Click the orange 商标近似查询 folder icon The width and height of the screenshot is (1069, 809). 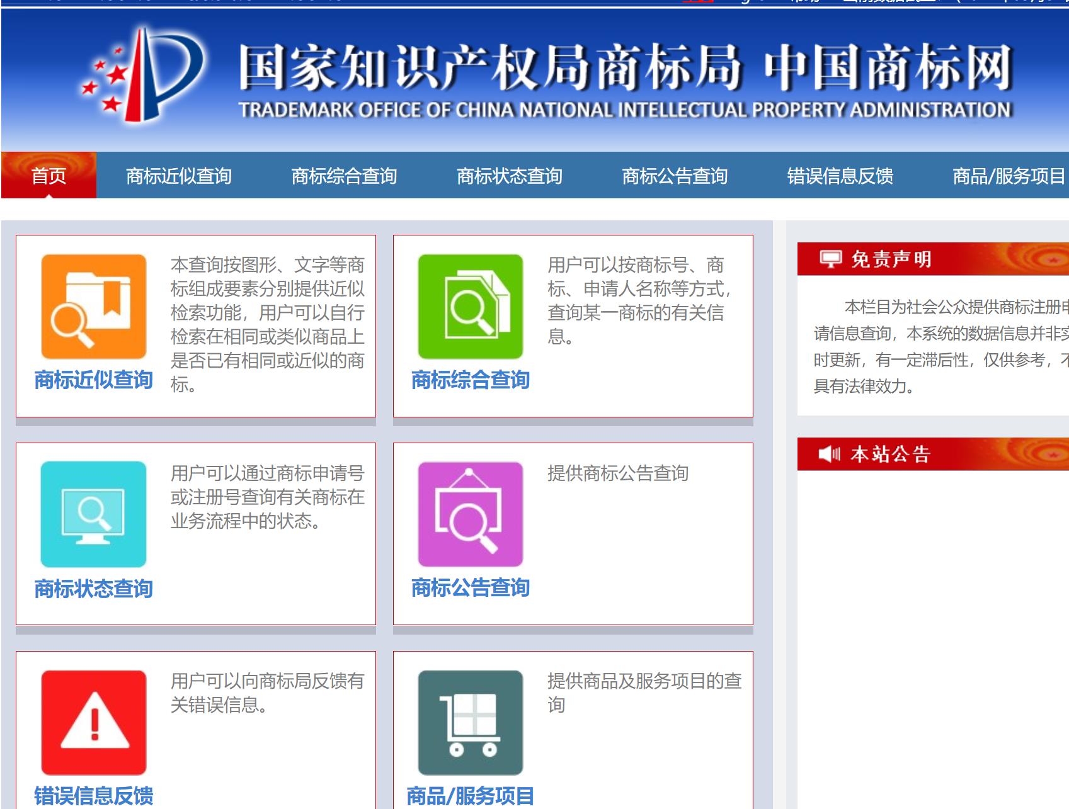click(x=93, y=307)
